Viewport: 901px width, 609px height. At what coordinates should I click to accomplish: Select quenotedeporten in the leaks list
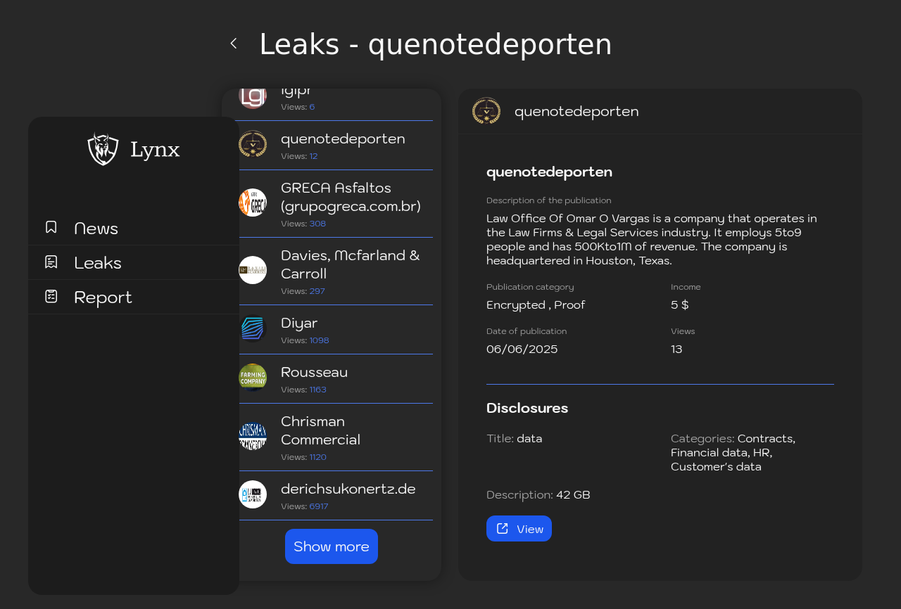[x=336, y=146]
